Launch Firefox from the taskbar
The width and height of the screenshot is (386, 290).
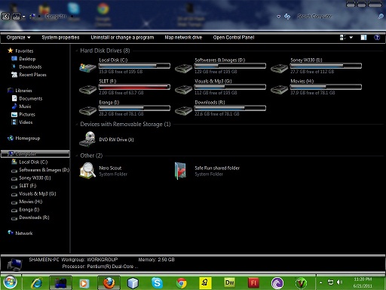coord(109,282)
